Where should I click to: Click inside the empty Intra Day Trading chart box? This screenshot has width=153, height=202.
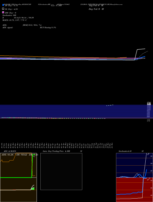point(61,171)
